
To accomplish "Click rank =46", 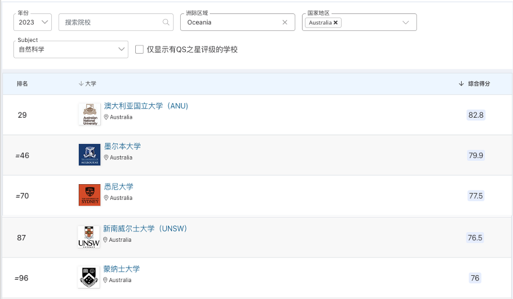I will pyautogui.click(x=22, y=156).
